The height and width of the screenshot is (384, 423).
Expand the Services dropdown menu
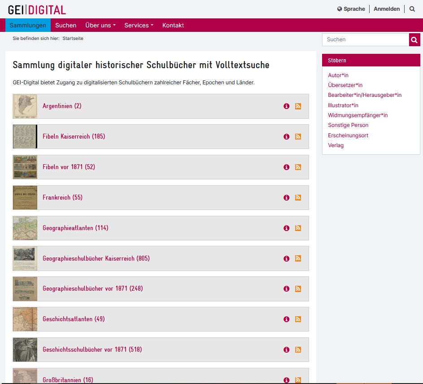click(139, 26)
